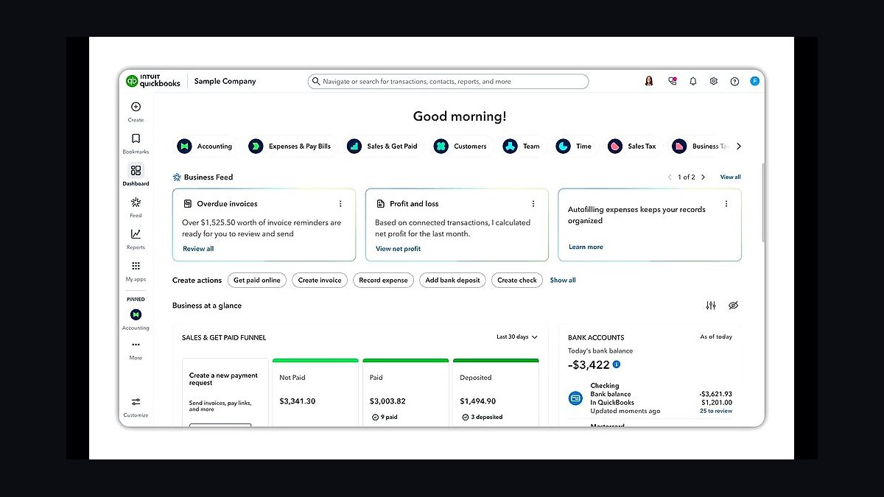Viewport: 884px width, 497px height.
Task: Click the More ellipsis in sidebar
Action: tap(136, 345)
